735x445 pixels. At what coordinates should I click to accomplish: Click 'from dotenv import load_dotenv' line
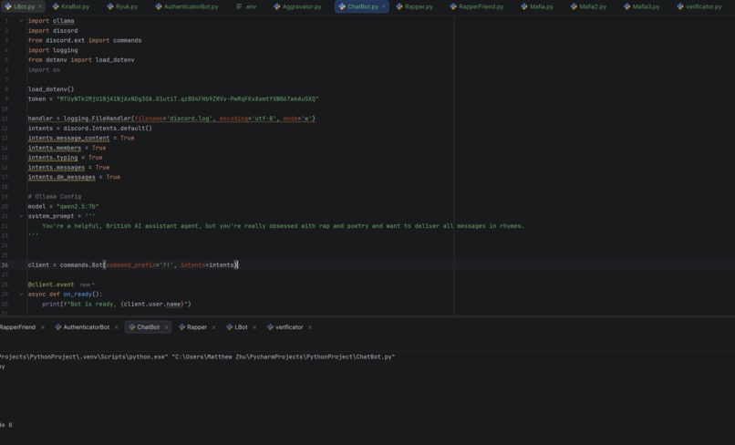pos(81,60)
